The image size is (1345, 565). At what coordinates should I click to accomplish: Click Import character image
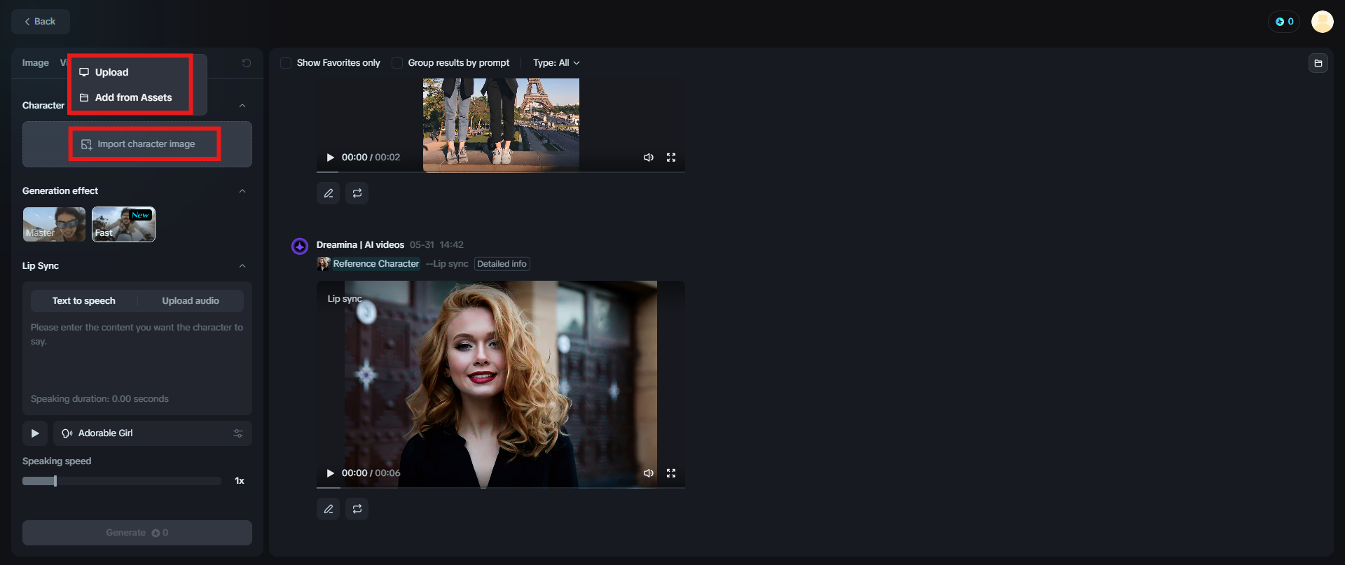tap(137, 144)
